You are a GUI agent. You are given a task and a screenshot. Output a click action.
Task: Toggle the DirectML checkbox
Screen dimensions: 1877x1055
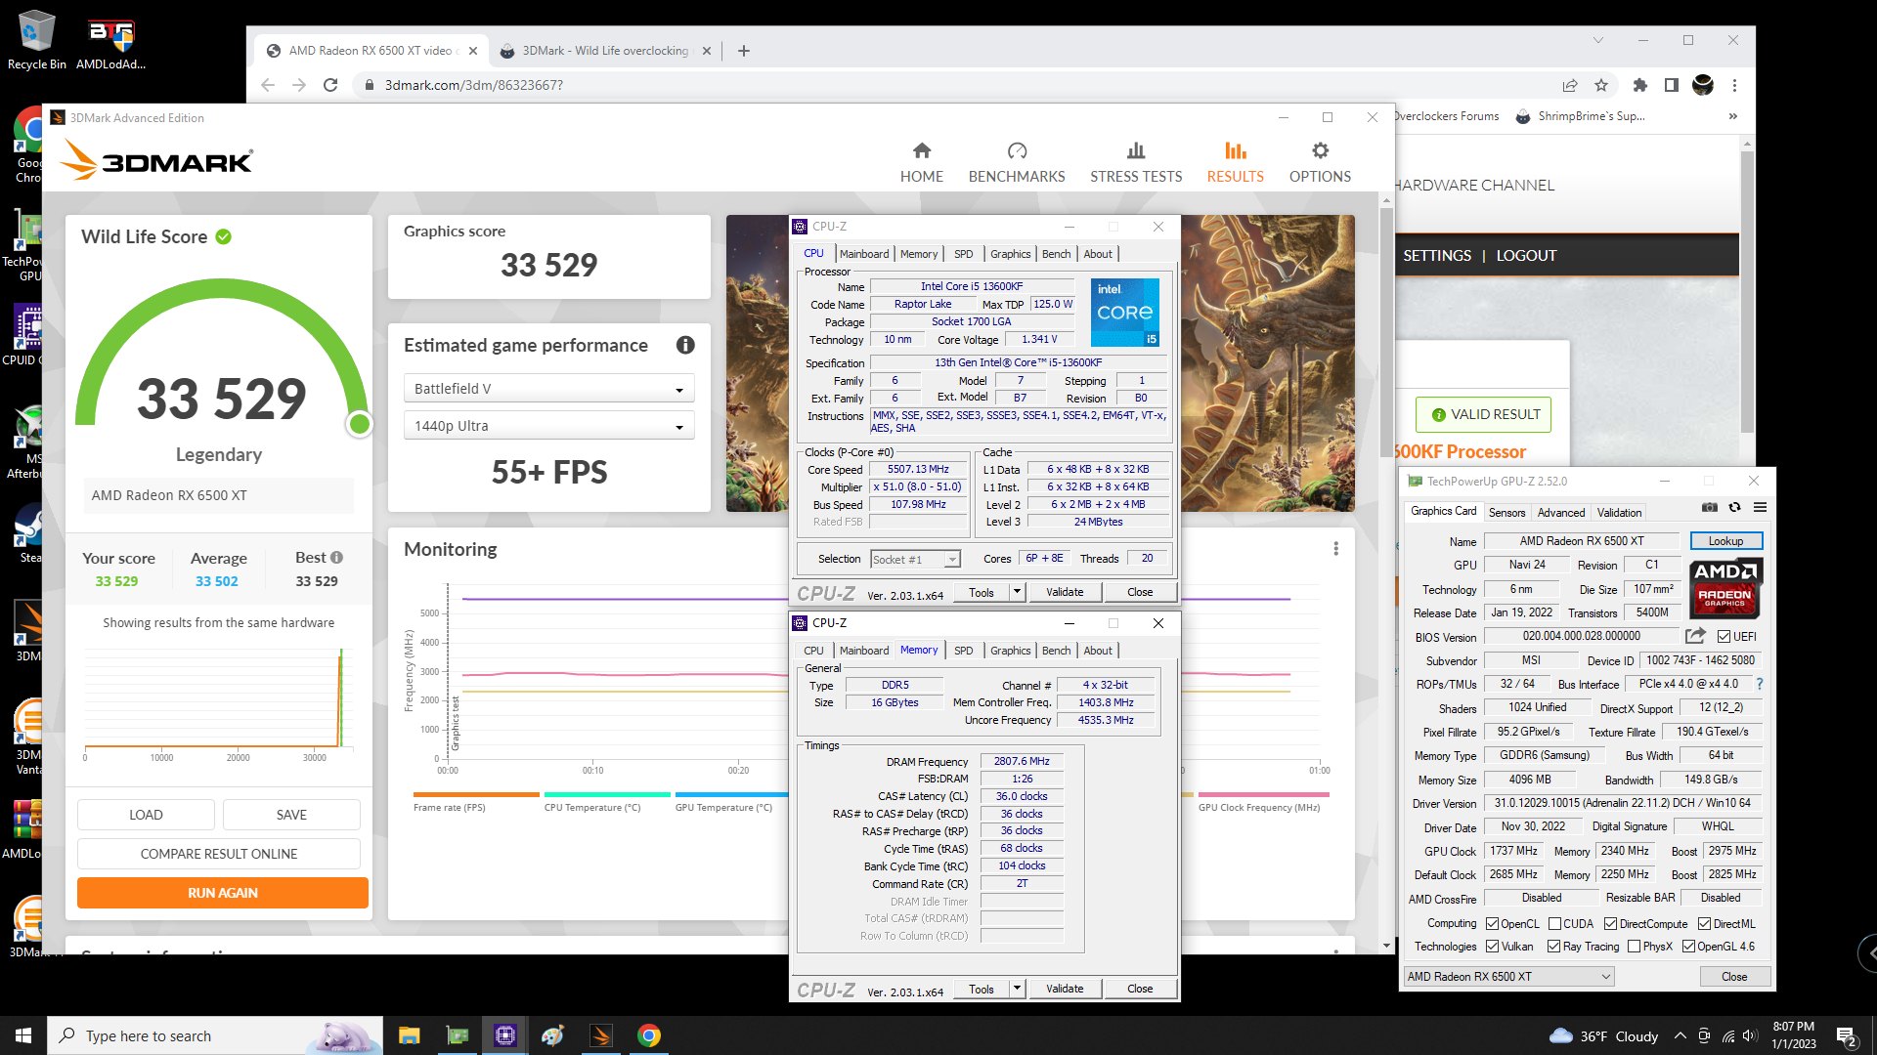[1704, 923]
